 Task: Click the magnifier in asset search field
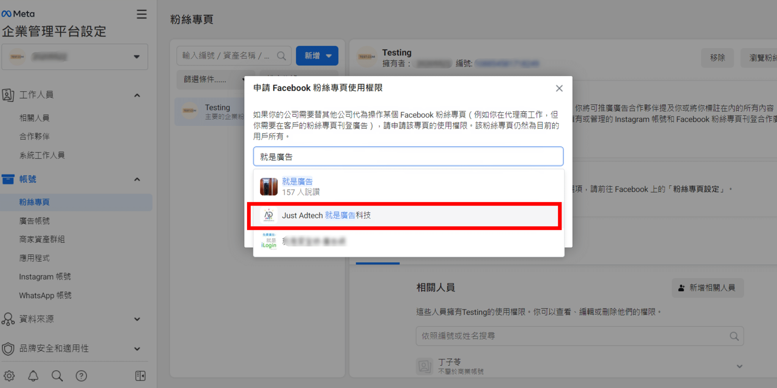coord(282,56)
